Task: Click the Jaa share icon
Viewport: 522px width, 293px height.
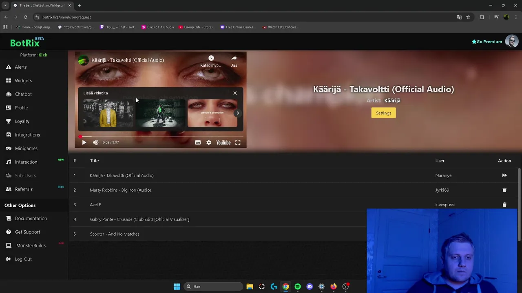Action: click(x=234, y=58)
